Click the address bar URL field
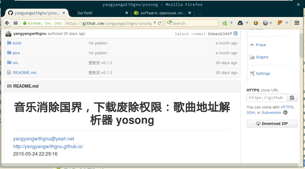The width and height of the screenshot is (305, 169). click(x=108, y=23)
